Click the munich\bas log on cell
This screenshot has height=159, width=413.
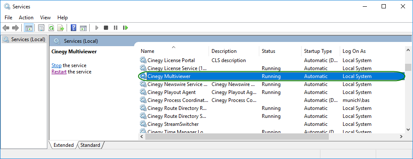(x=356, y=100)
